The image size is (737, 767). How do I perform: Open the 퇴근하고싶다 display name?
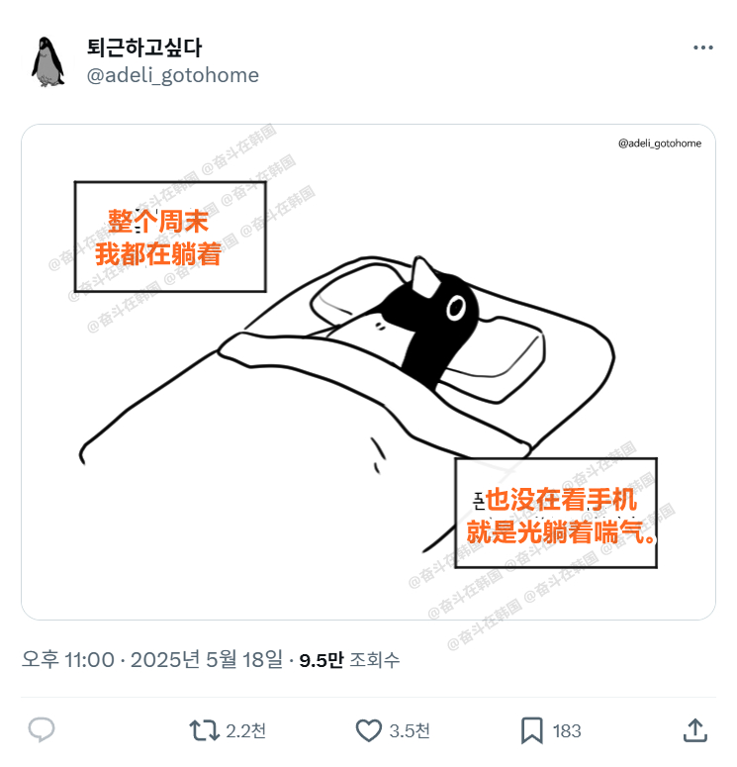point(144,48)
